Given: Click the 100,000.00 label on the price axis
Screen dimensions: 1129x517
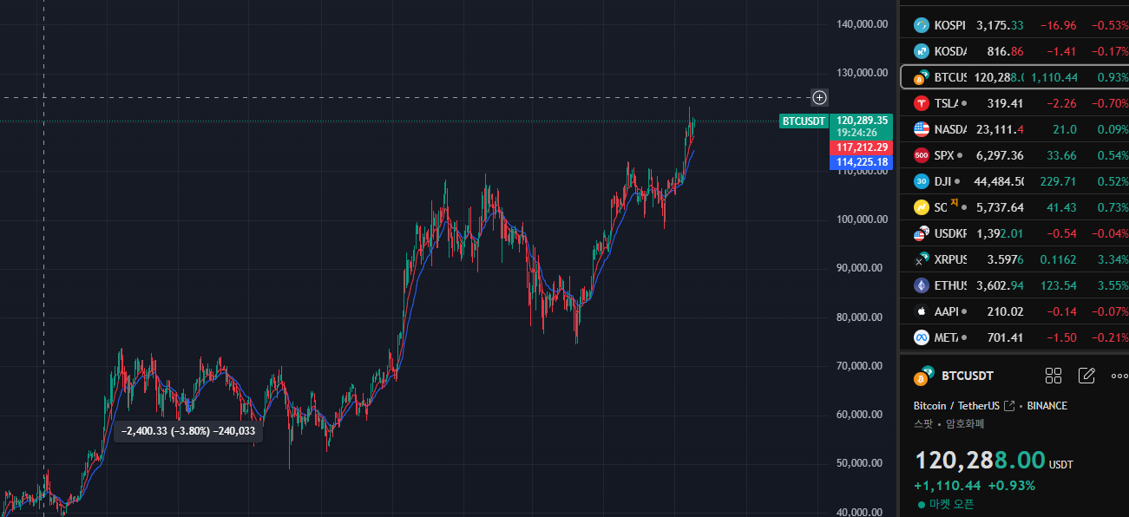Looking at the screenshot, I should (x=862, y=219).
